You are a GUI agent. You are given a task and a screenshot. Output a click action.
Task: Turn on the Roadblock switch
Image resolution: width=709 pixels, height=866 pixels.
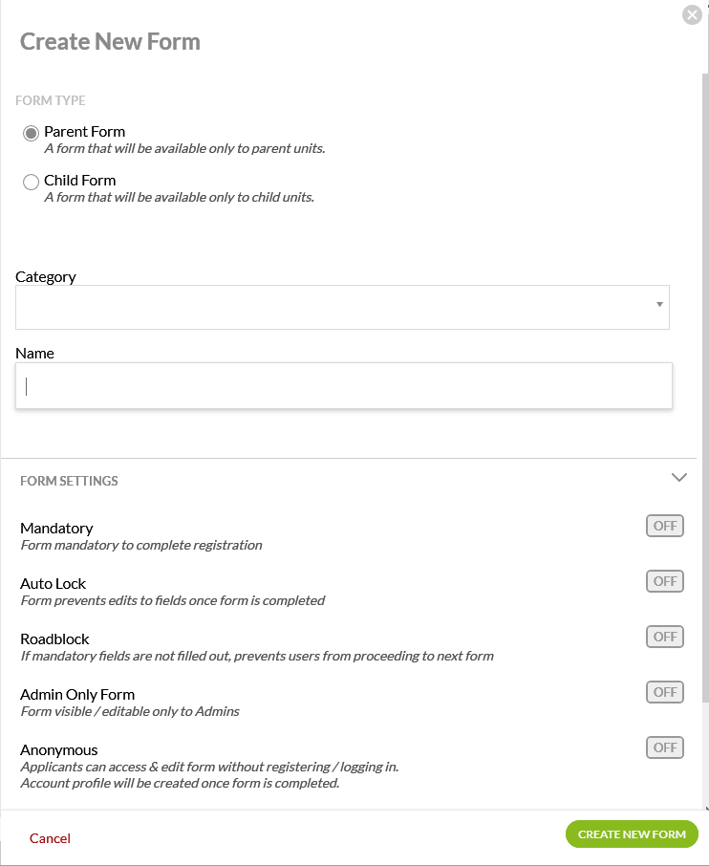coord(665,637)
